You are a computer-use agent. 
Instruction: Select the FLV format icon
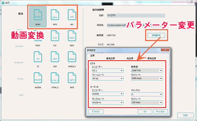click(55, 36)
